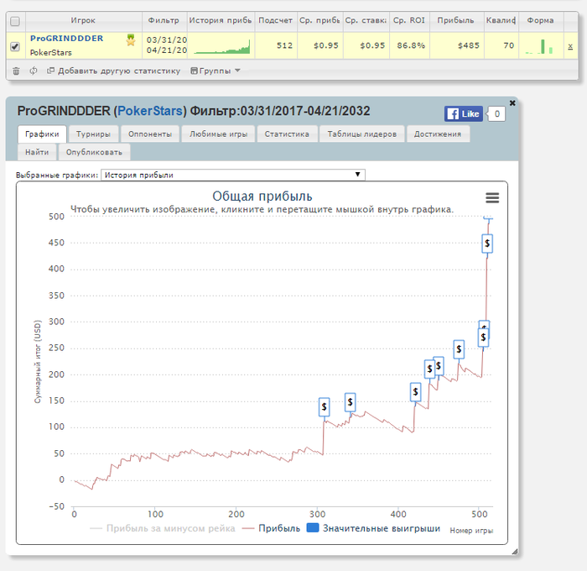Switch to the Графики tab

tap(42, 134)
